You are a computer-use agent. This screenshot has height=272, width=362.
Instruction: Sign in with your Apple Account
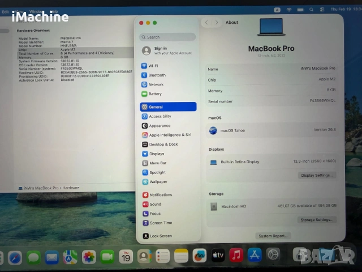[167, 50]
